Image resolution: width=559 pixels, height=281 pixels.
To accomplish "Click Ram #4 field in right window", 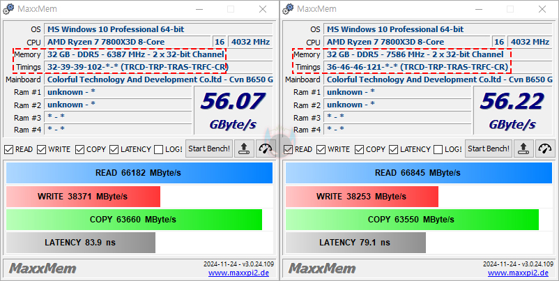I will click(x=397, y=129).
